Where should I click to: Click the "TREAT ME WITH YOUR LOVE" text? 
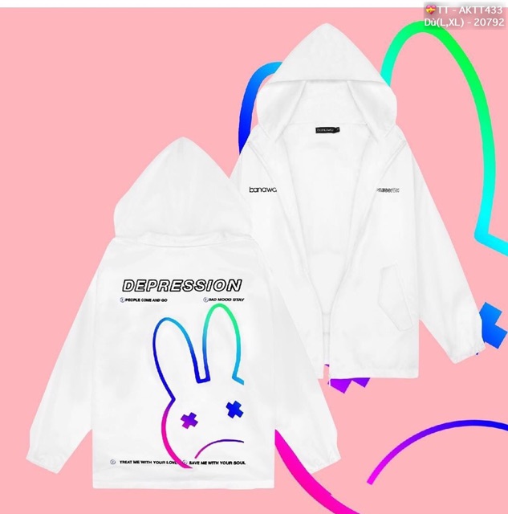(148, 463)
